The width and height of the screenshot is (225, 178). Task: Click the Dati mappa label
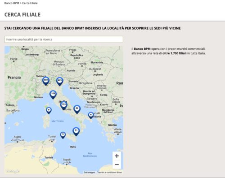pyautogui.click(x=89, y=172)
